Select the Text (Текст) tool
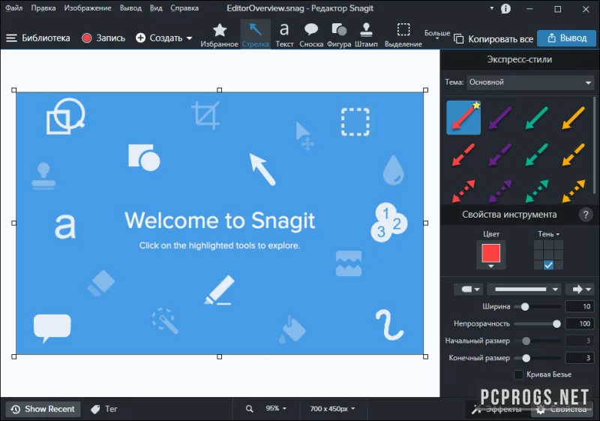This screenshot has height=421, width=600. pyautogui.click(x=284, y=35)
